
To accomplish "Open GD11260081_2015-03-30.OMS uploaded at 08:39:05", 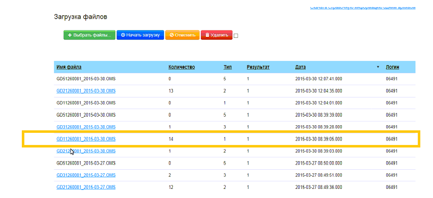I will tap(86, 139).
